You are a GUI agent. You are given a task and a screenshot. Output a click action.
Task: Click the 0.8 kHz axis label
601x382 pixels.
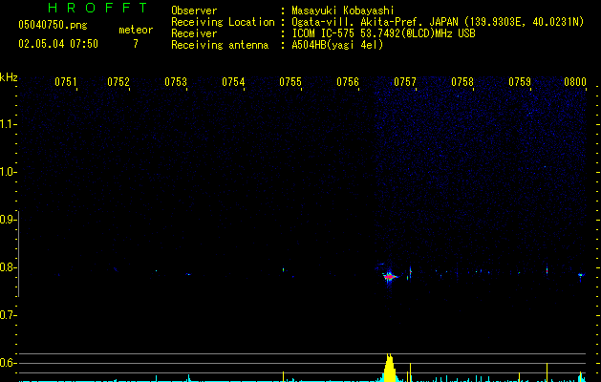pos(8,267)
